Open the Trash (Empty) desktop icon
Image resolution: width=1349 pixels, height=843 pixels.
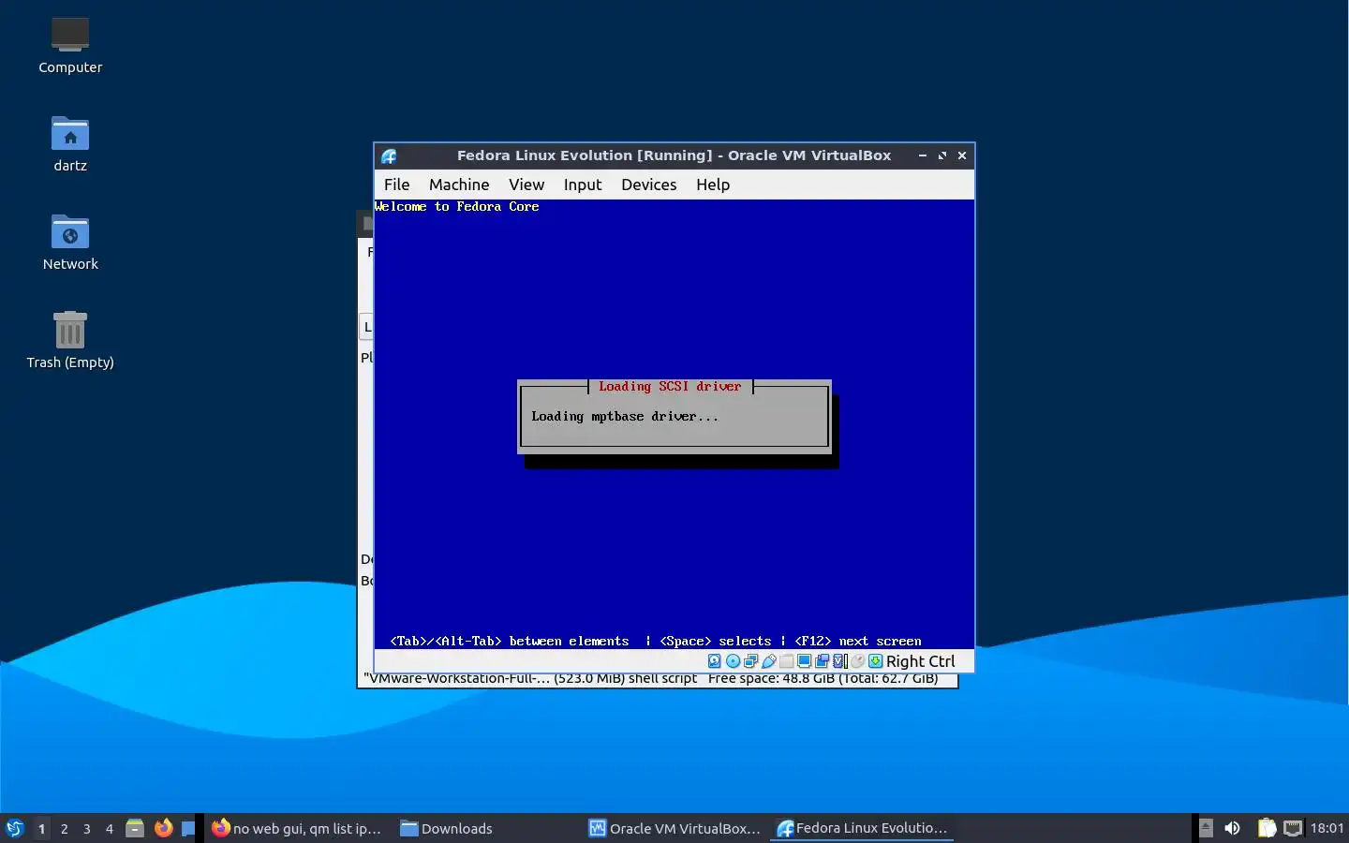(70, 341)
